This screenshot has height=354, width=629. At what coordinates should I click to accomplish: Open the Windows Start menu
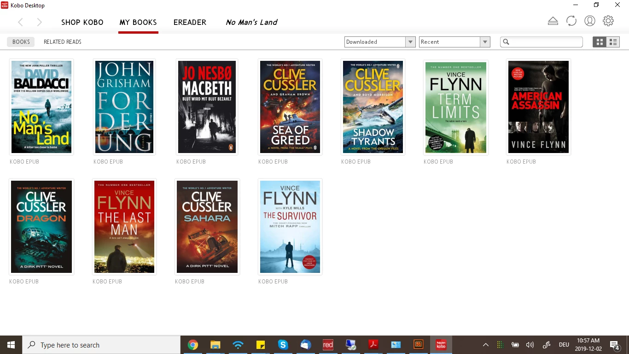11,345
